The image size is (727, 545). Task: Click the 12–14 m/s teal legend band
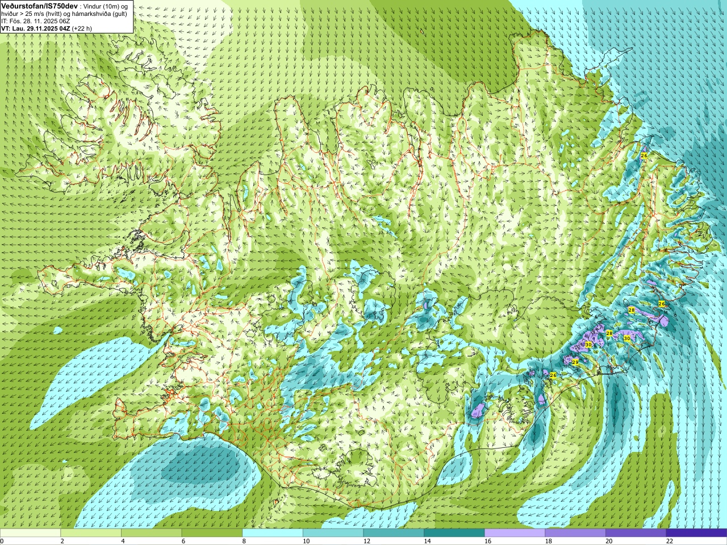394,533
